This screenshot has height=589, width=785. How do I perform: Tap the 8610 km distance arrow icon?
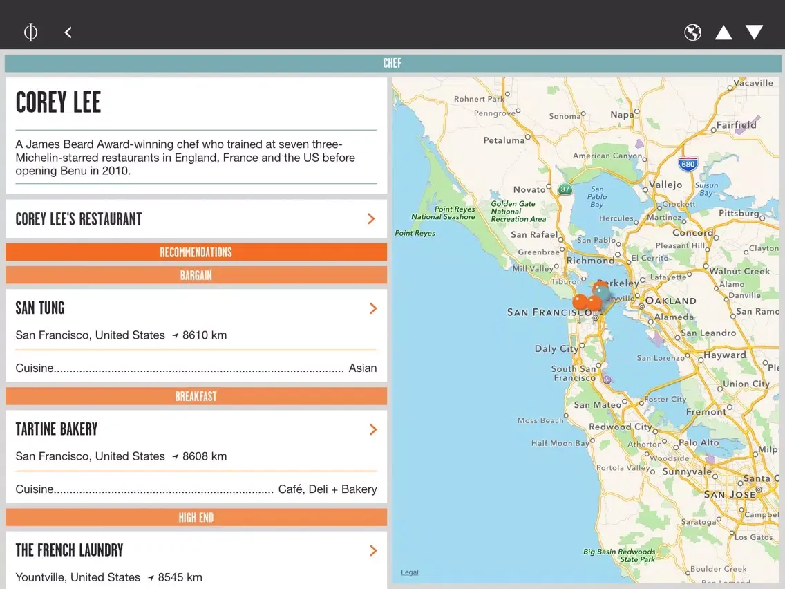[x=176, y=335]
